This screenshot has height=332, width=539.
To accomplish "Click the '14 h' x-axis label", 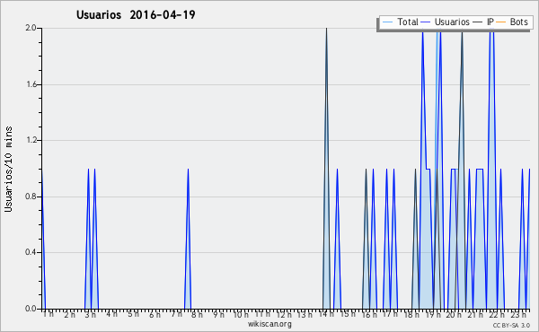I will click(326, 314).
